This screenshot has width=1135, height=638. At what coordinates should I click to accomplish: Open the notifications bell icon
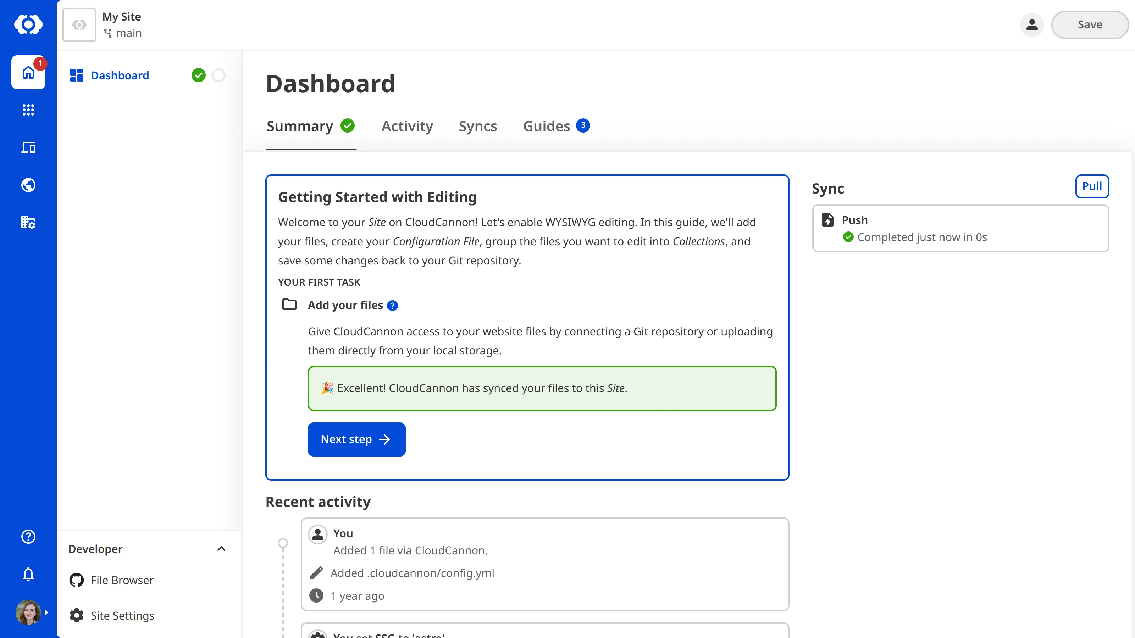click(28, 574)
